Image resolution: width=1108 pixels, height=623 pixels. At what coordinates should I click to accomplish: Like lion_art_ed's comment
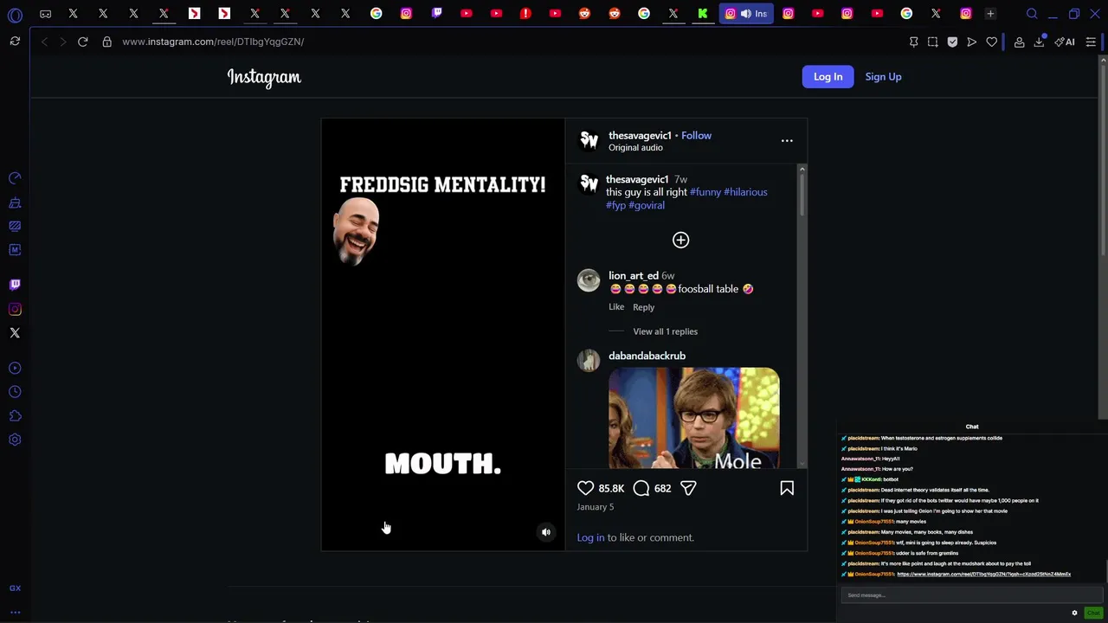pyautogui.click(x=616, y=306)
